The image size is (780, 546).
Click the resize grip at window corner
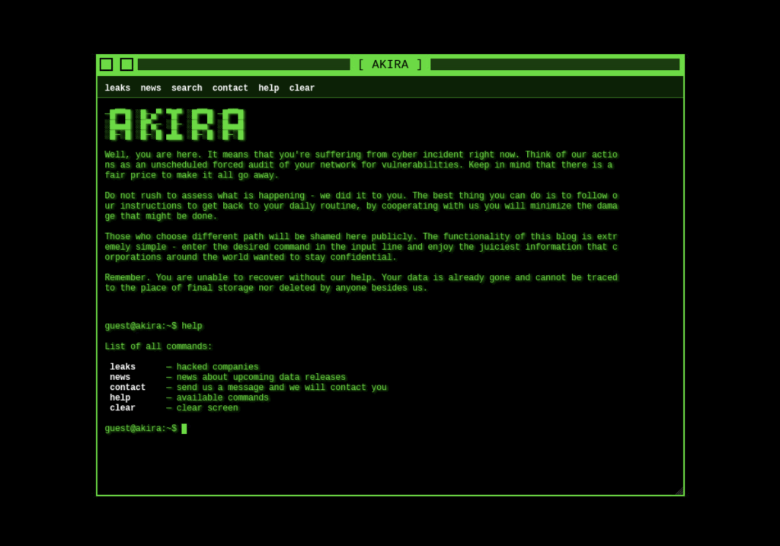coord(679,491)
